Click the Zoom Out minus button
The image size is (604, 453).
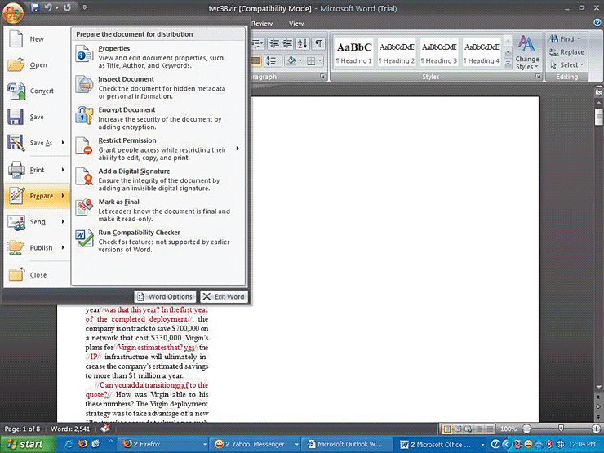[x=526, y=429]
